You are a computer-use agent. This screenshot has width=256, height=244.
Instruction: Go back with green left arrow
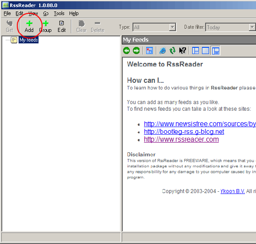click(127, 50)
